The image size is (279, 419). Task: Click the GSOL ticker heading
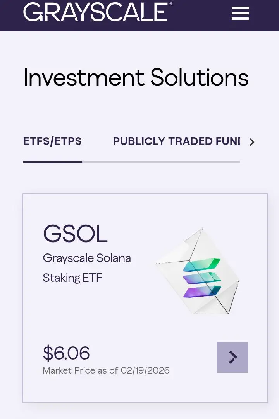(75, 234)
